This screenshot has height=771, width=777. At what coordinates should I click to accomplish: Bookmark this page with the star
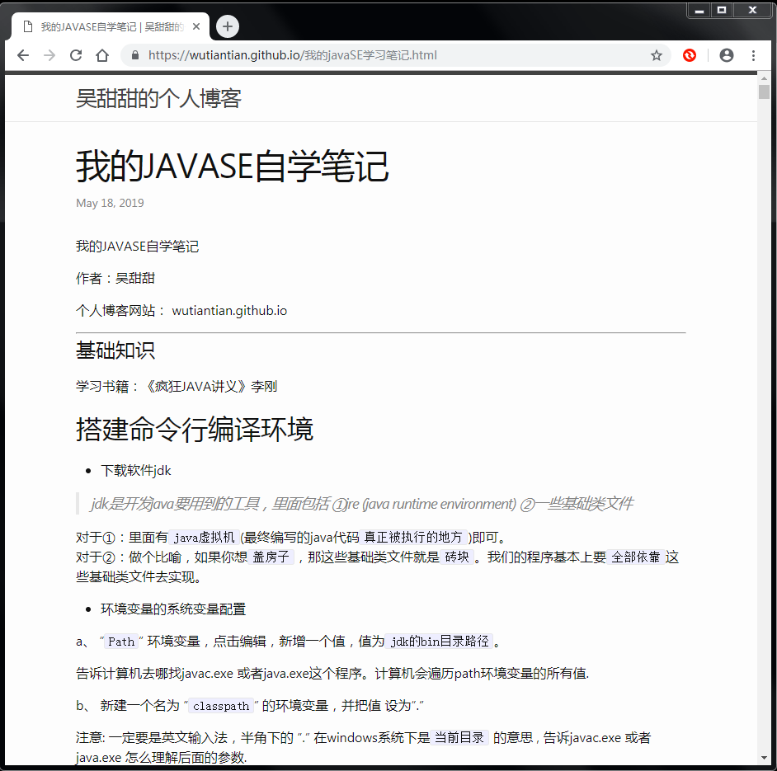point(656,55)
